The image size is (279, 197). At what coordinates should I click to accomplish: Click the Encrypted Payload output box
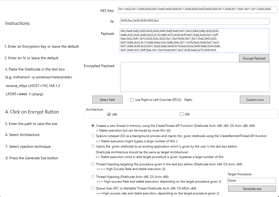(195, 77)
